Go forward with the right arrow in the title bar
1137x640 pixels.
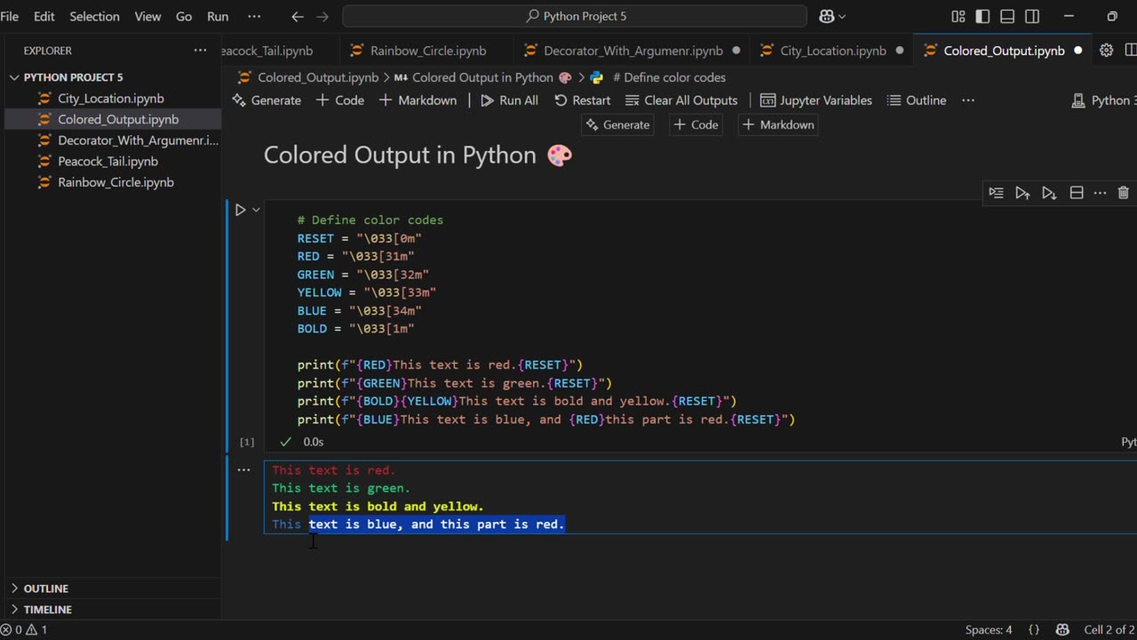(x=322, y=16)
